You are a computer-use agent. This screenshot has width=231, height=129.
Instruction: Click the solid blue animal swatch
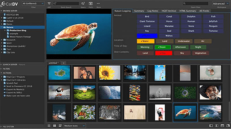point(147,35)
